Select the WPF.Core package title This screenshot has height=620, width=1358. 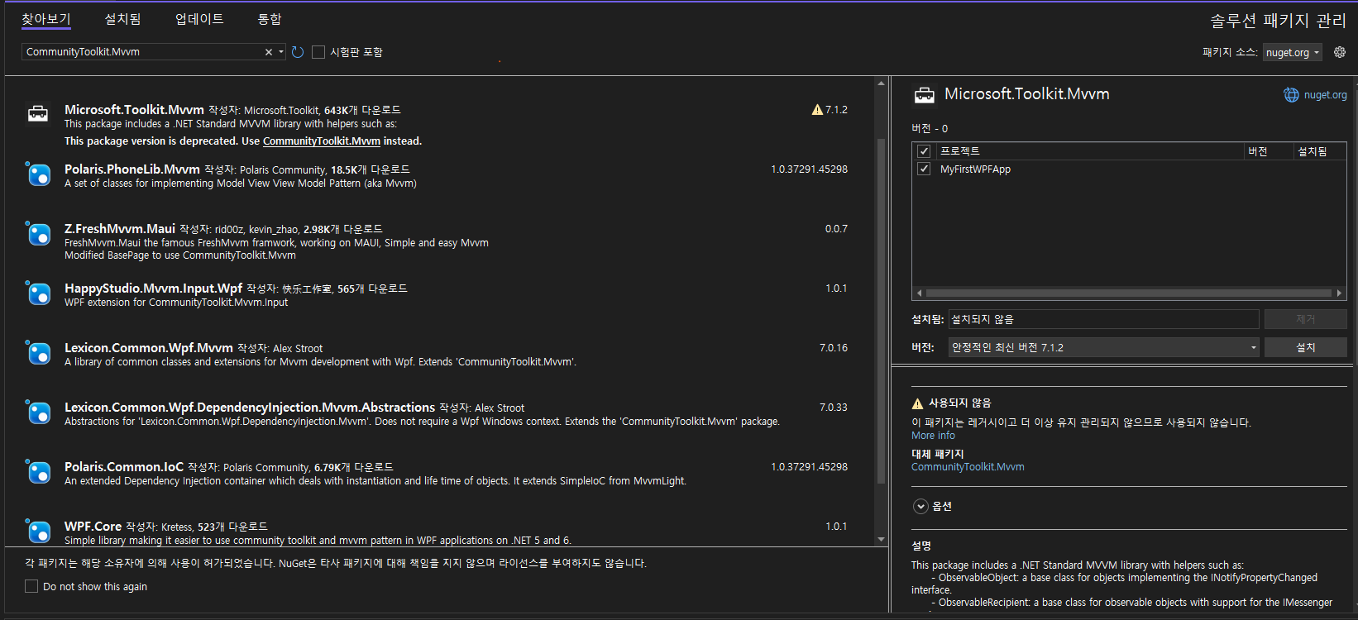[x=93, y=527]
